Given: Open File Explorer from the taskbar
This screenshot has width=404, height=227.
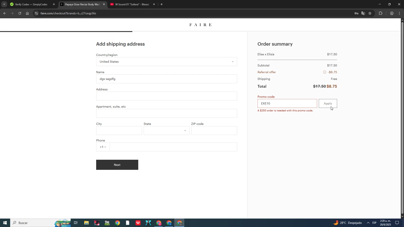Looking at the screenshot, I should pos(86,223).
